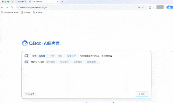The width and height of the screenshot is (173, 103).
Task: Click the share icon in address bar
Action: coord(139,8)
